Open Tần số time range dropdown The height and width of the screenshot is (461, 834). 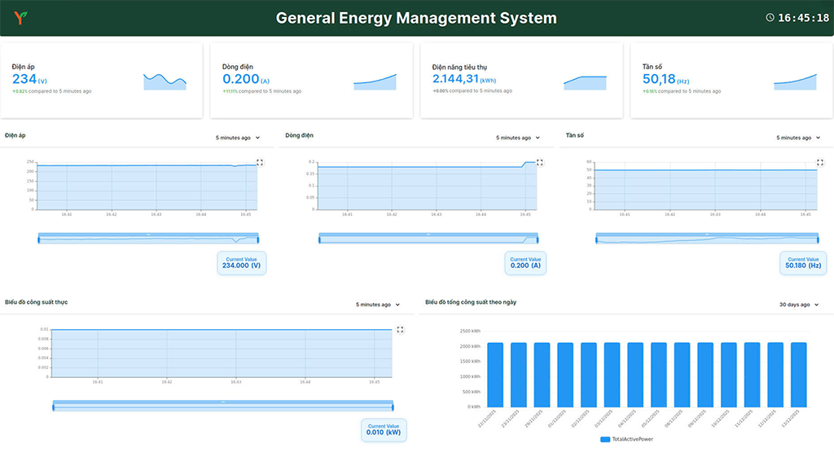(x=798, y=138)
